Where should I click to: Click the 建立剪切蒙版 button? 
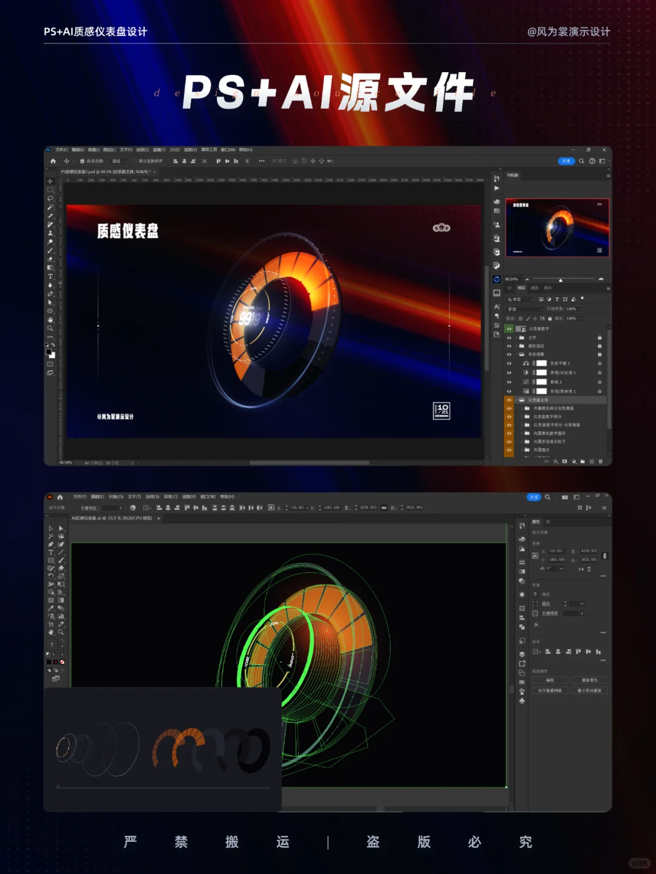click(590, 691)
